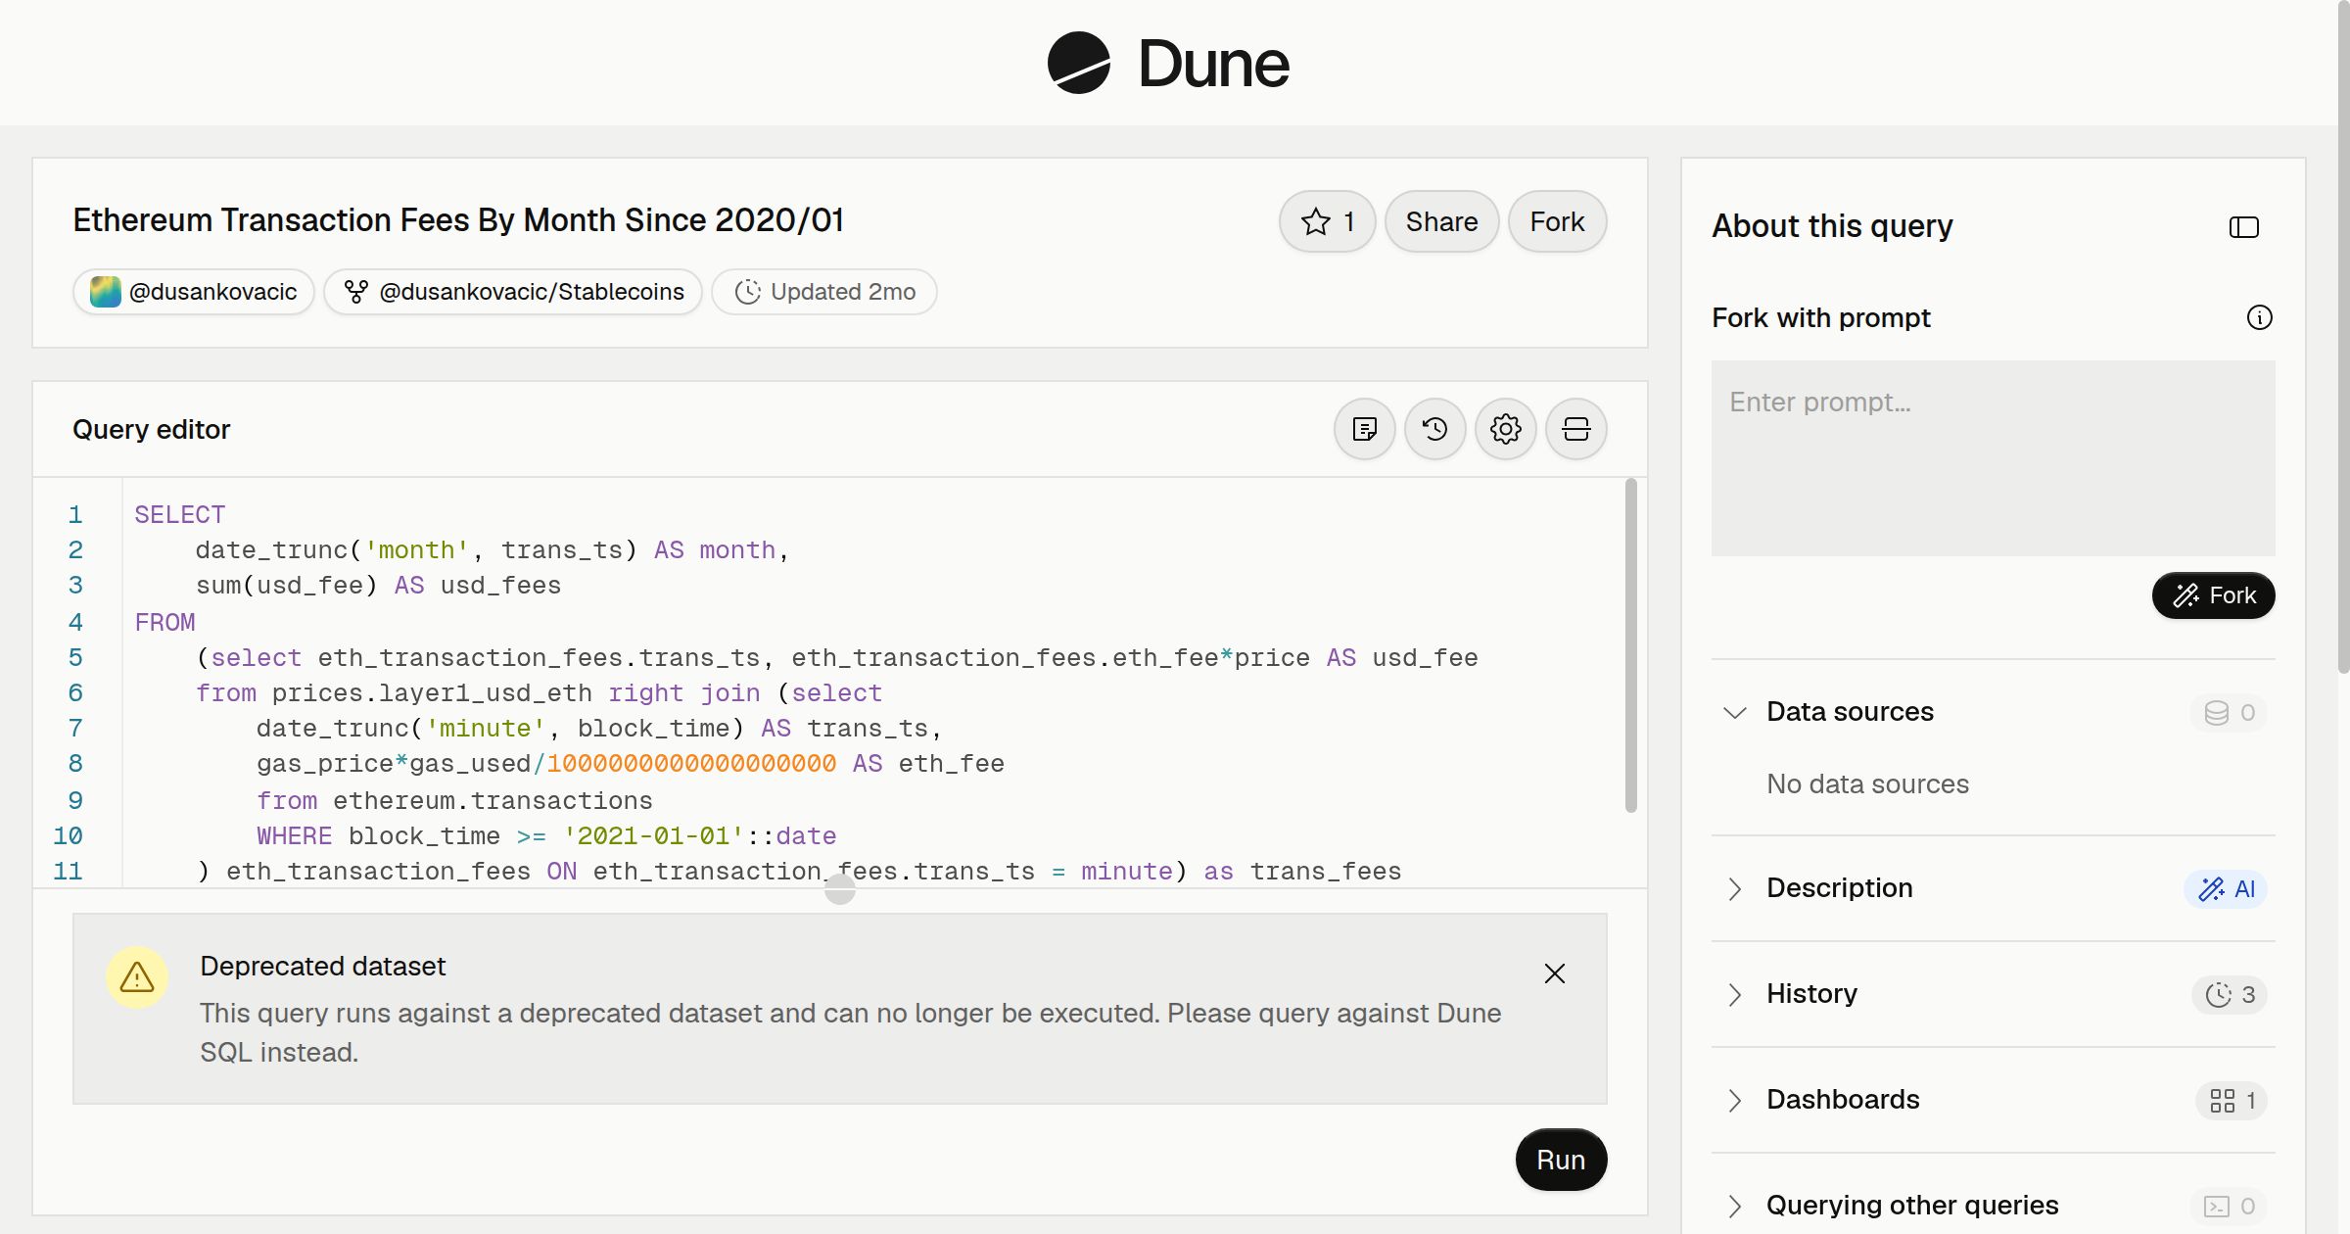Viewport: 2350px width, 1234px height.
Task: Click into the Enter prompt text area
Action: point(1993,458)
